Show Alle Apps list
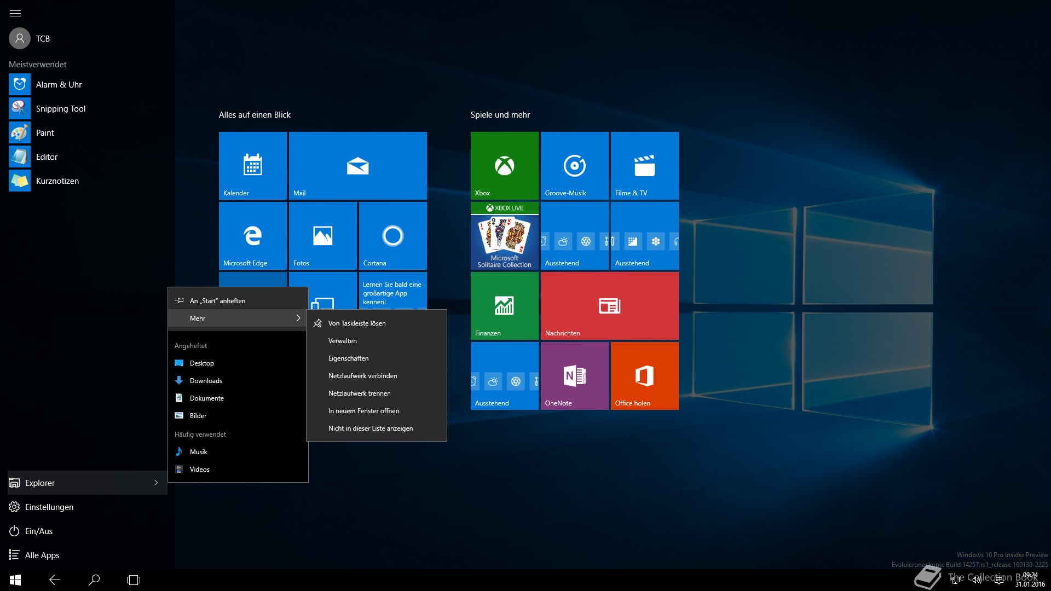This screenshot has width=1051, height=591. pos(88,555)
